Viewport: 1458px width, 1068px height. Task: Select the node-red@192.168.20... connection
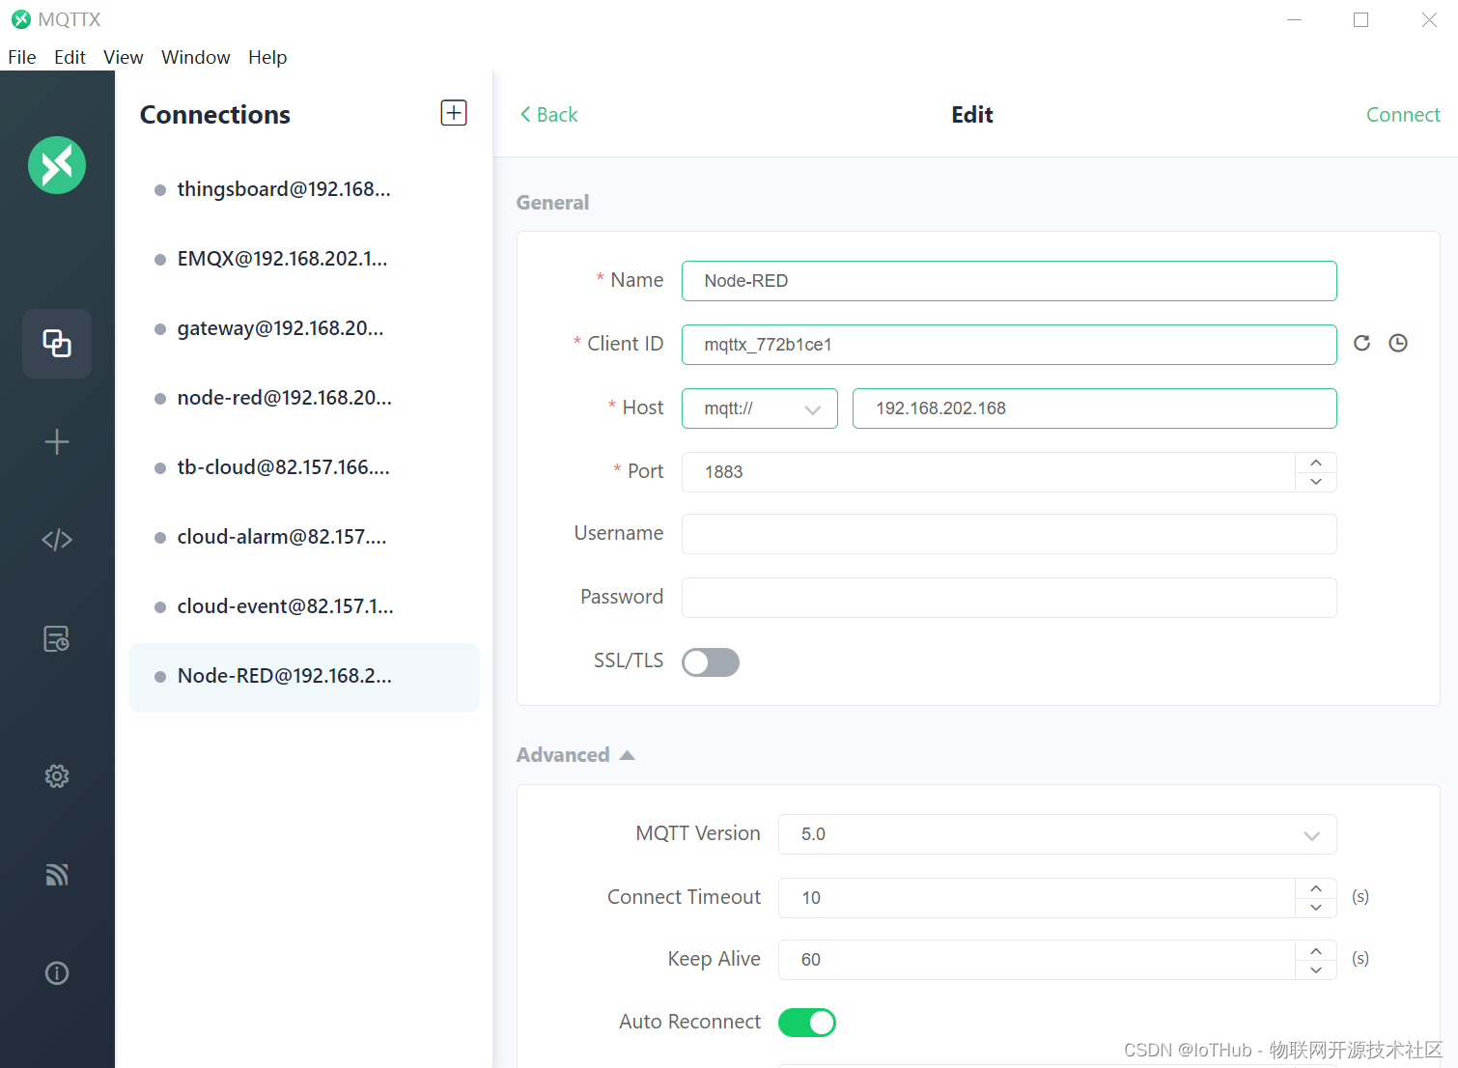[304, 398]
